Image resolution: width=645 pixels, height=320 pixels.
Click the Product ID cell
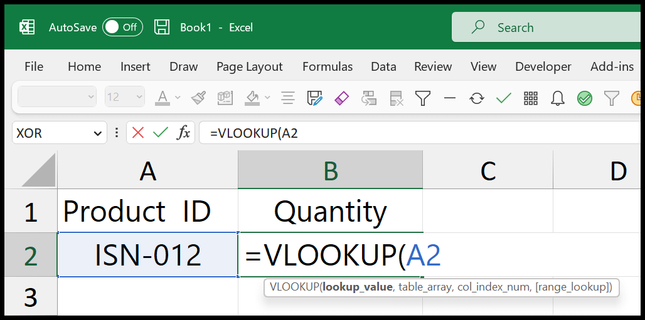coord(147,211)
